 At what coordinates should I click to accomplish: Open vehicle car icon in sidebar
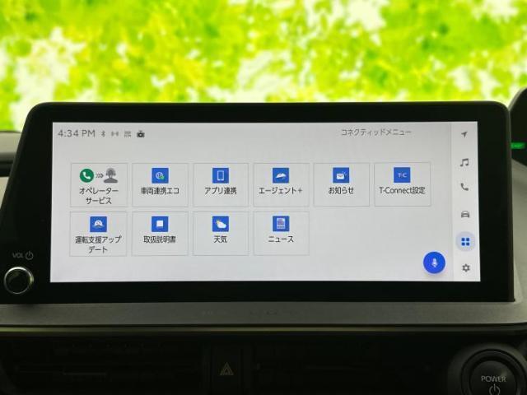(x=465, y=214)
